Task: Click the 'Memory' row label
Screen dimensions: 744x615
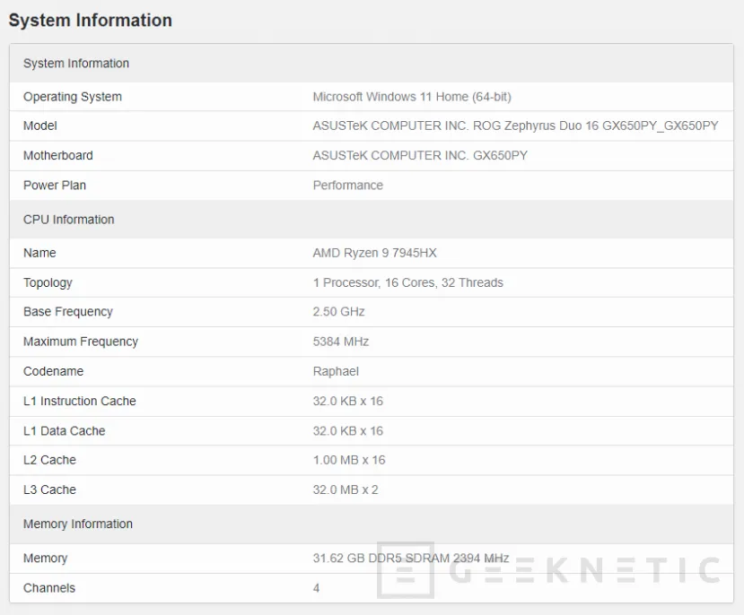Action: coord(45,559)
